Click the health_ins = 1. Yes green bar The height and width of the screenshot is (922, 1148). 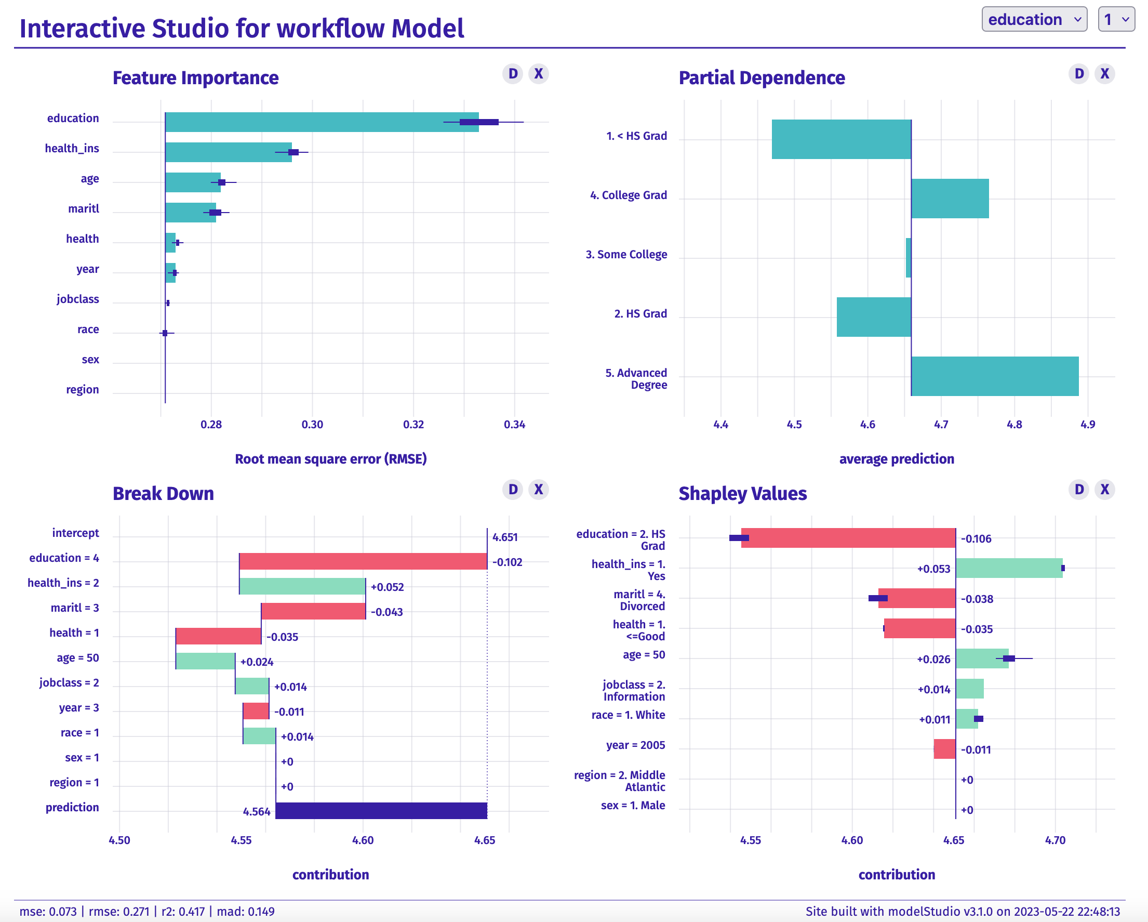coord(1009,568)
